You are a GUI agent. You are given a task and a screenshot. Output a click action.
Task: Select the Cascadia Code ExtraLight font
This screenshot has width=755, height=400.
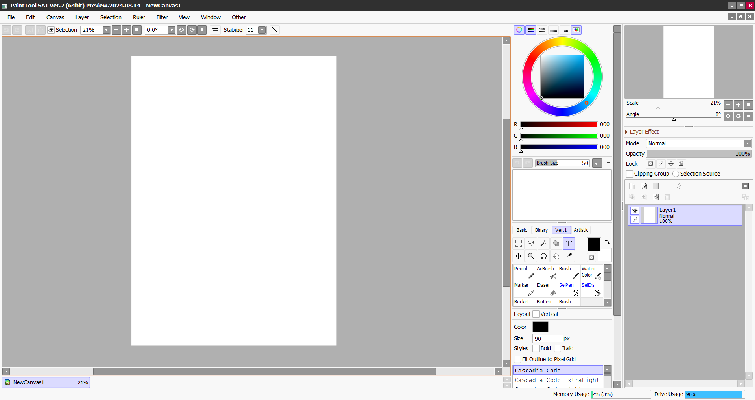click(x=557, y=380)
